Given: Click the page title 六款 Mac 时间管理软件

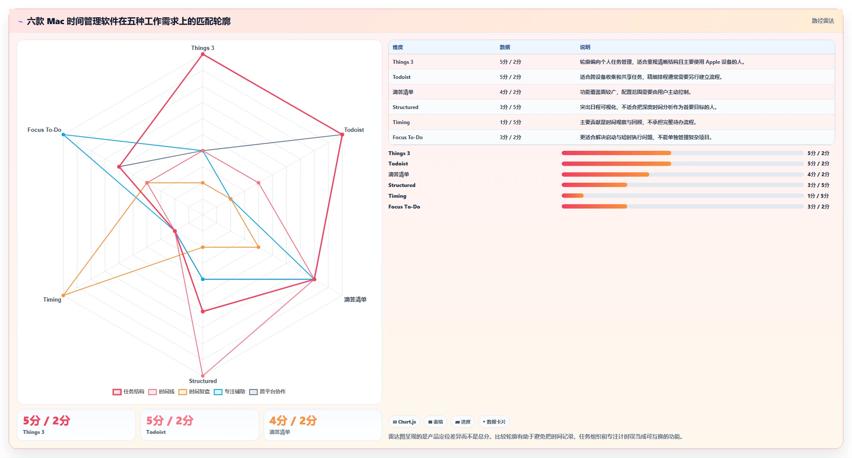Looking at the screenshot, I should click(129, 21).
